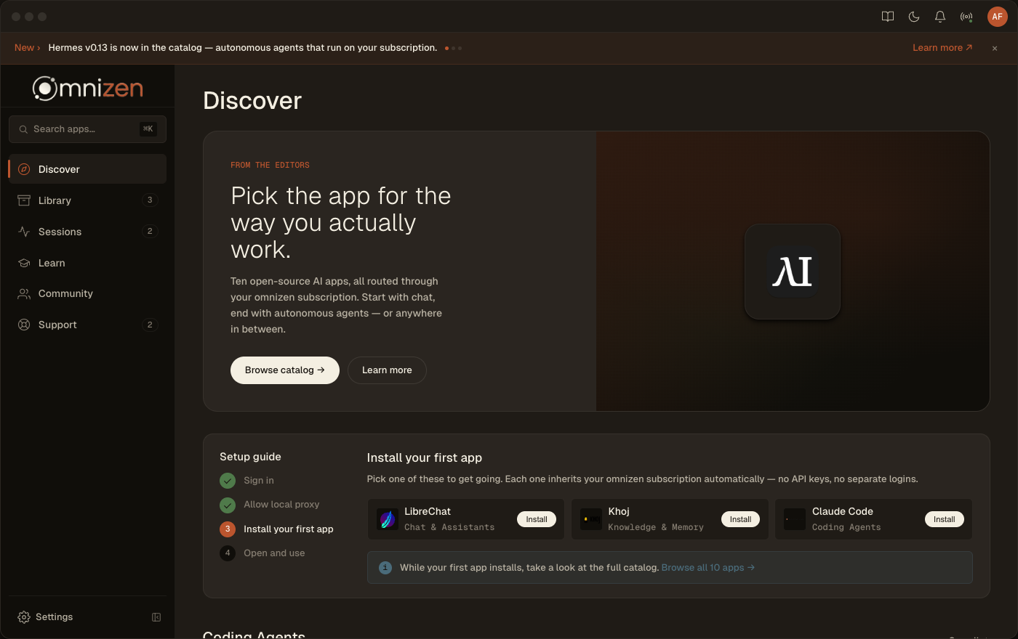Toggle dark mode moon icon
Screen dimensions: 1018x639
coord(914,17)
